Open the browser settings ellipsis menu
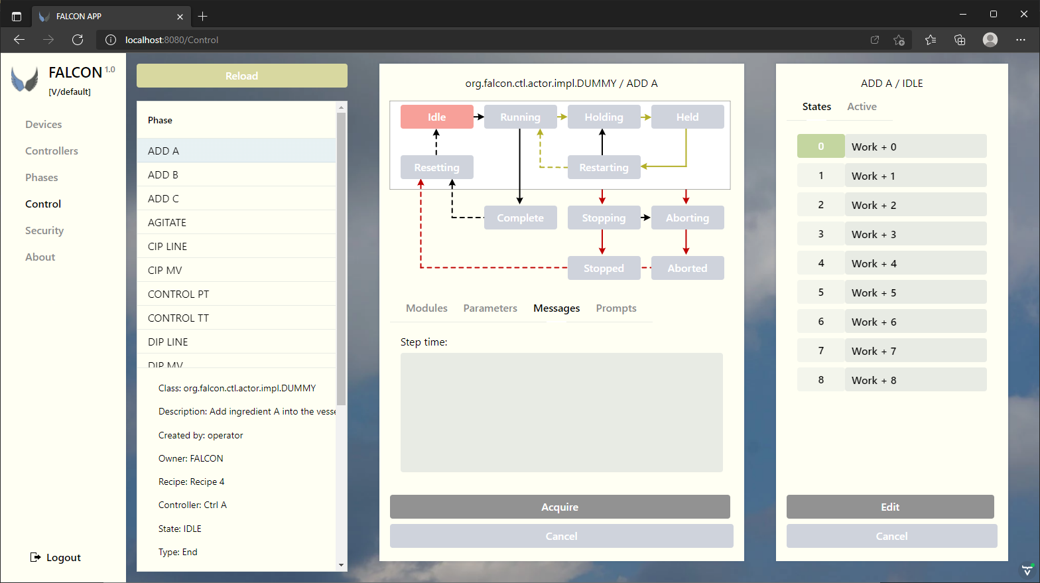 click(x=1021, y=40)
